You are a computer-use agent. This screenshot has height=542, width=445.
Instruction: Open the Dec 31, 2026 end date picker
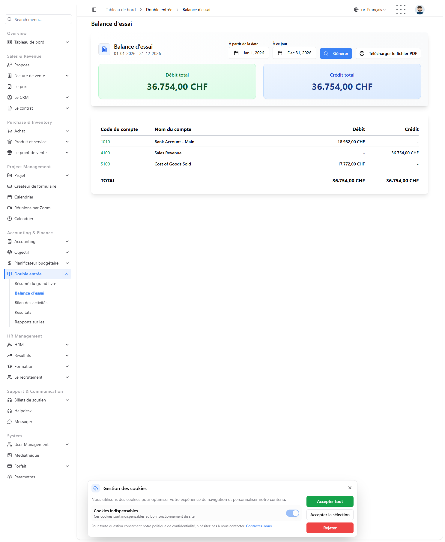pyautogui.click(x=294, y=53)
